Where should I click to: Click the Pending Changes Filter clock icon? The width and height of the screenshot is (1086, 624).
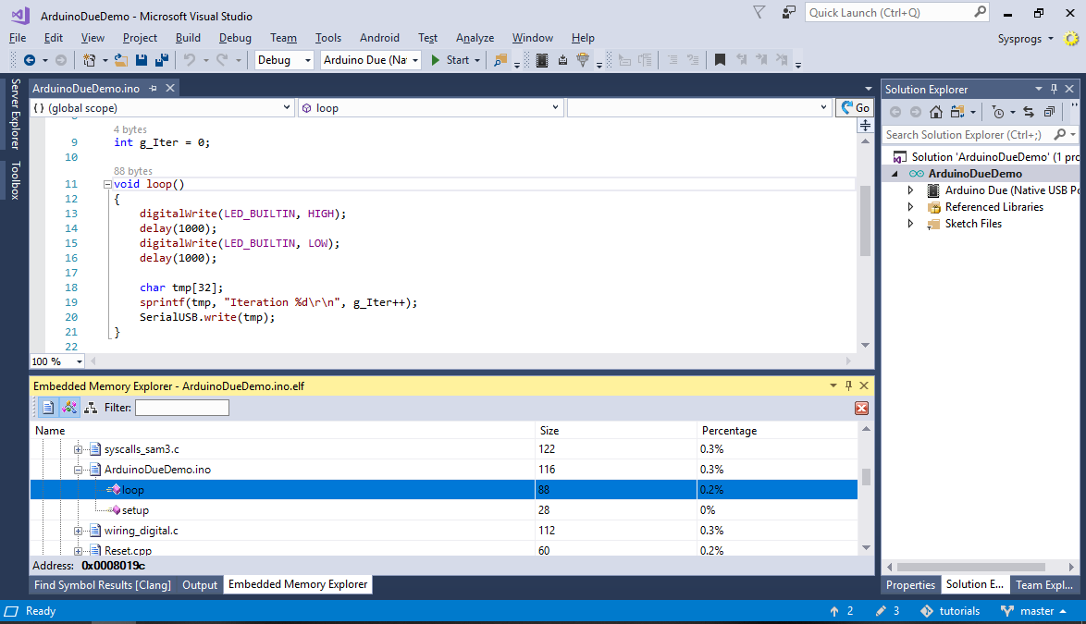click(x=998, y=112)
